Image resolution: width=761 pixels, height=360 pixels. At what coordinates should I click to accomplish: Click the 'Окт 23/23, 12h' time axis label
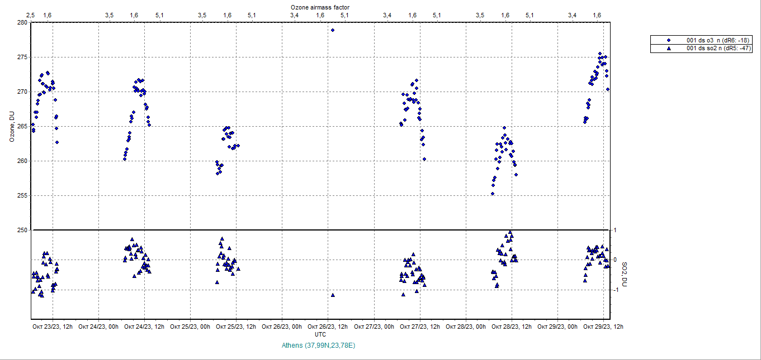pos(53,327)
